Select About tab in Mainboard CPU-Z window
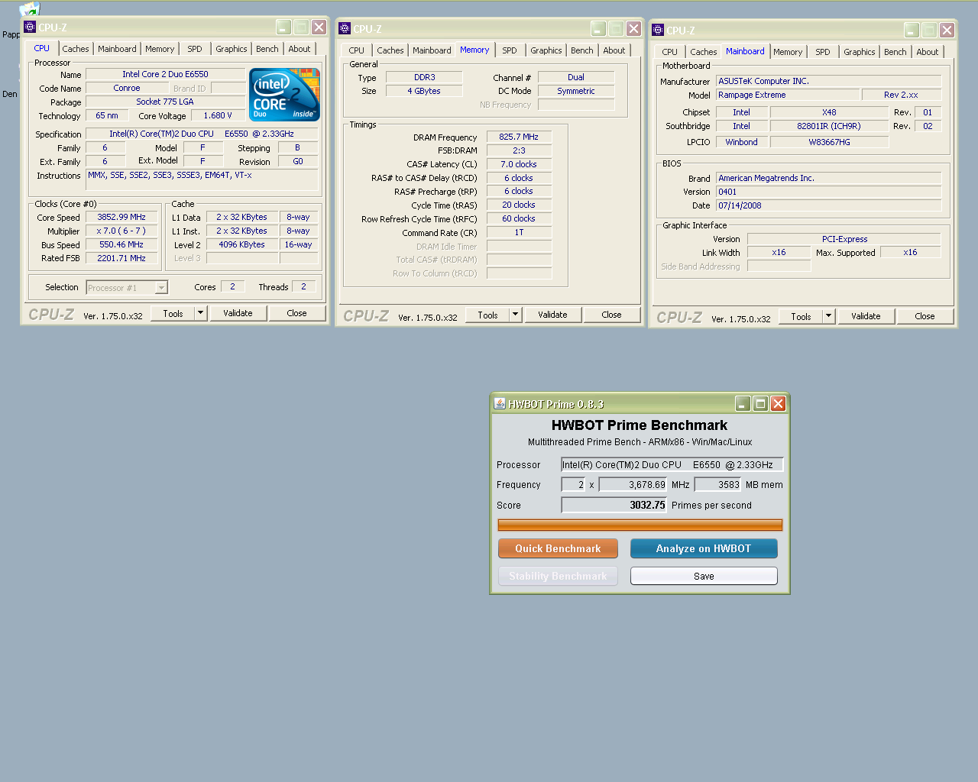Viewport: 978px width, 782px height. [x=928, y=52]
